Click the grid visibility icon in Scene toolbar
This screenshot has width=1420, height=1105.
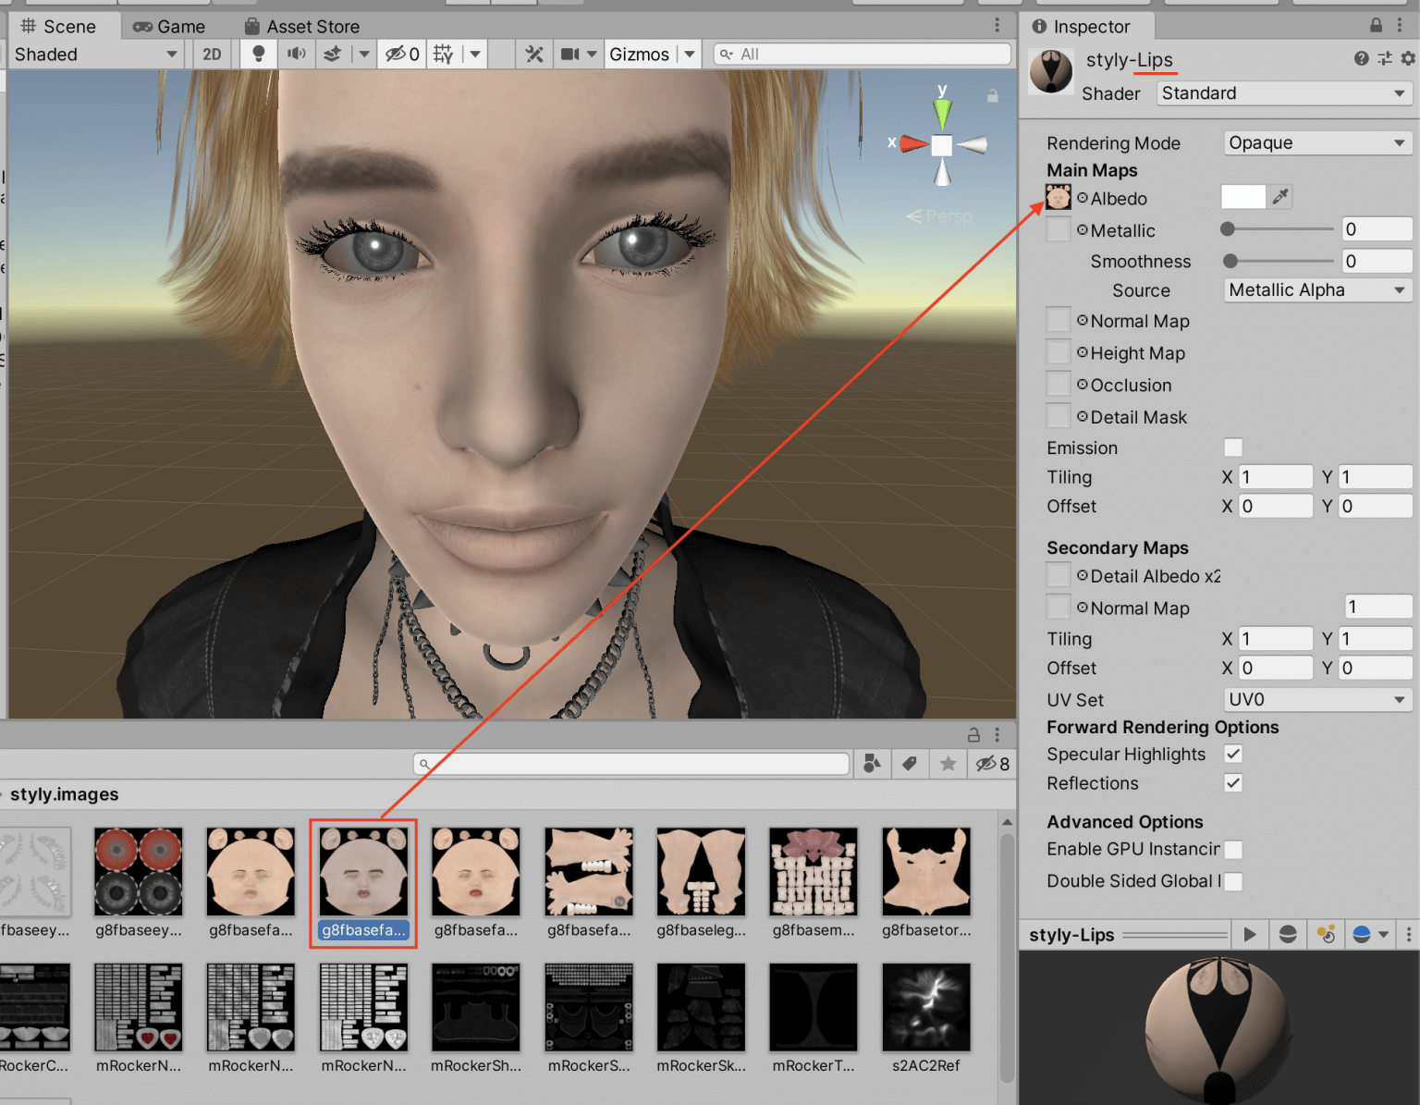(x=443, y=54)
